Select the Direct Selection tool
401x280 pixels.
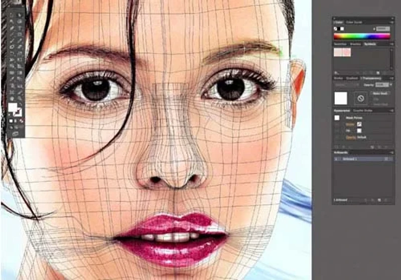pos(20,15)
